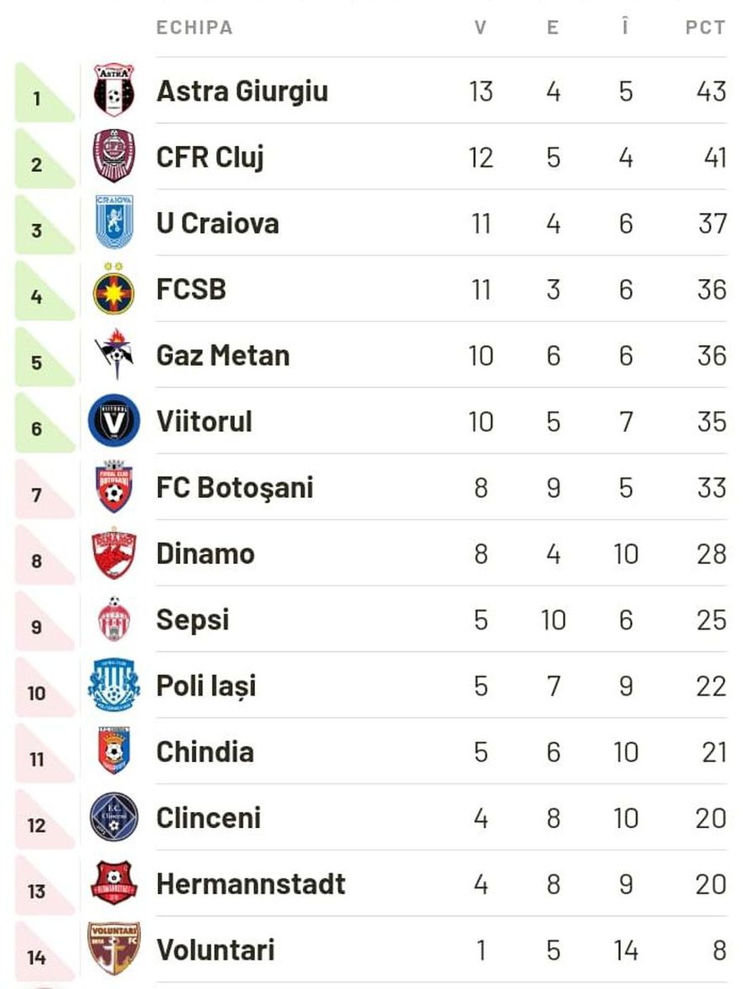Click the Voluntari club badge
This screenshot has height=989, width=755.
(113, 950)
